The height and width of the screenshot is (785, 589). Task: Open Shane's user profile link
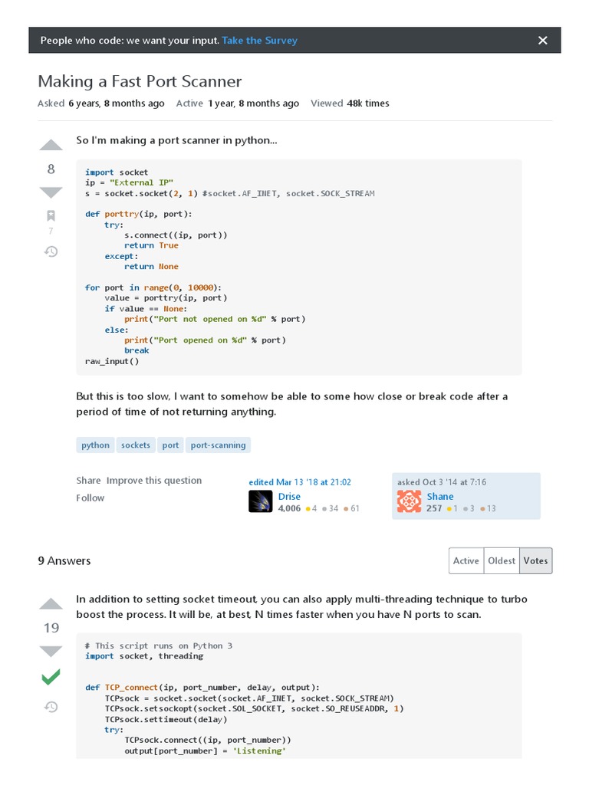tap(440, 496)
